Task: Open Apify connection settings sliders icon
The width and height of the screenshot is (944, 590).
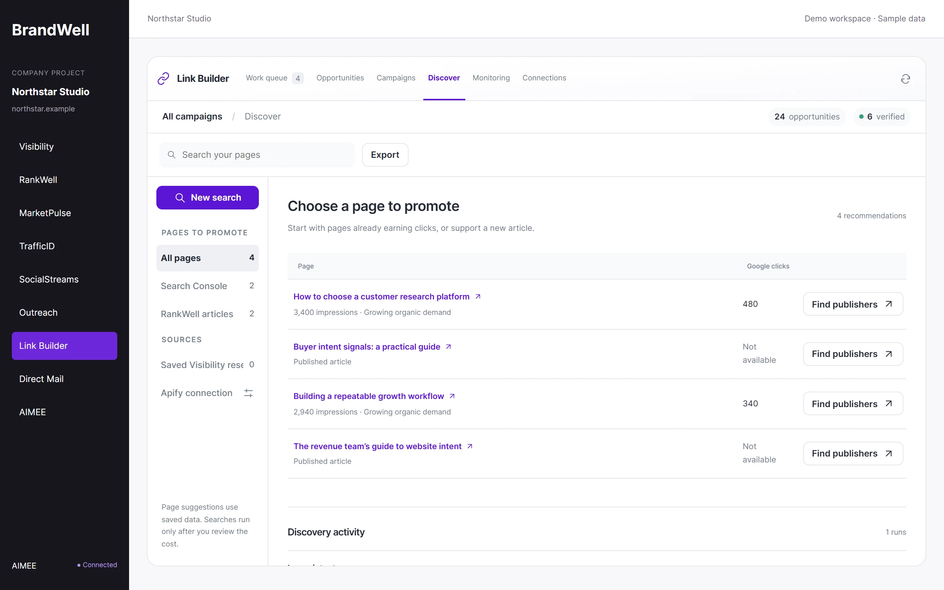Action: 249,393
